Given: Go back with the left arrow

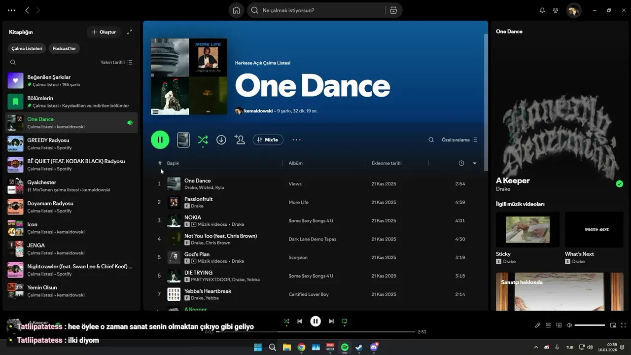Looking at the screenshot, I should [27, 10].
